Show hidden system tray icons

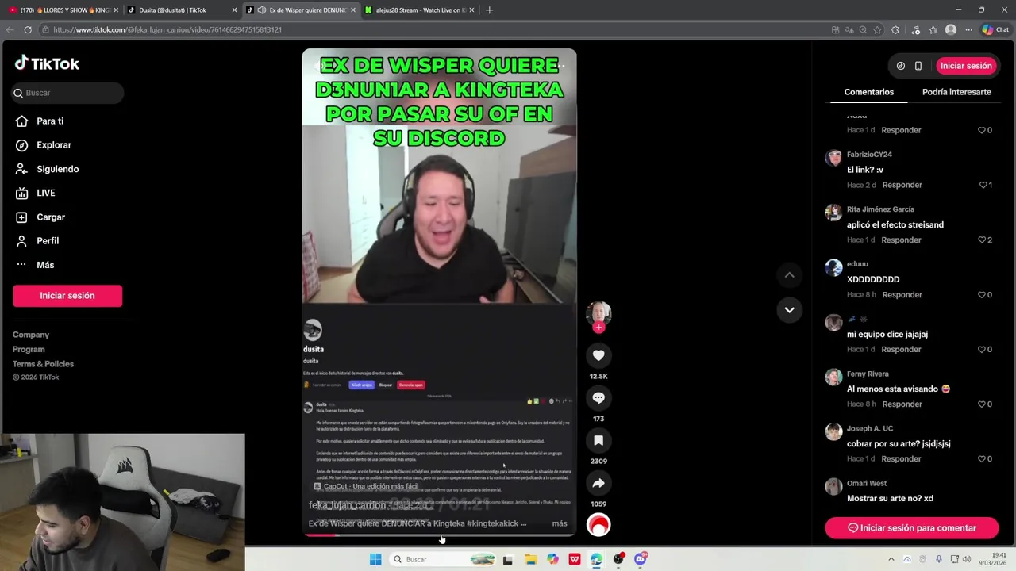[891, 559]
